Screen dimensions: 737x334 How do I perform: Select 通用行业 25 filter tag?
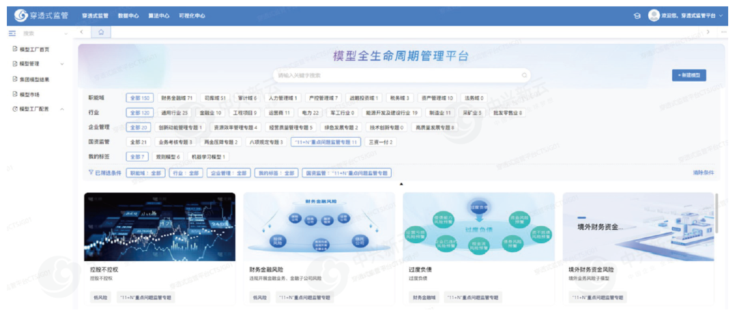coord(174,112)
